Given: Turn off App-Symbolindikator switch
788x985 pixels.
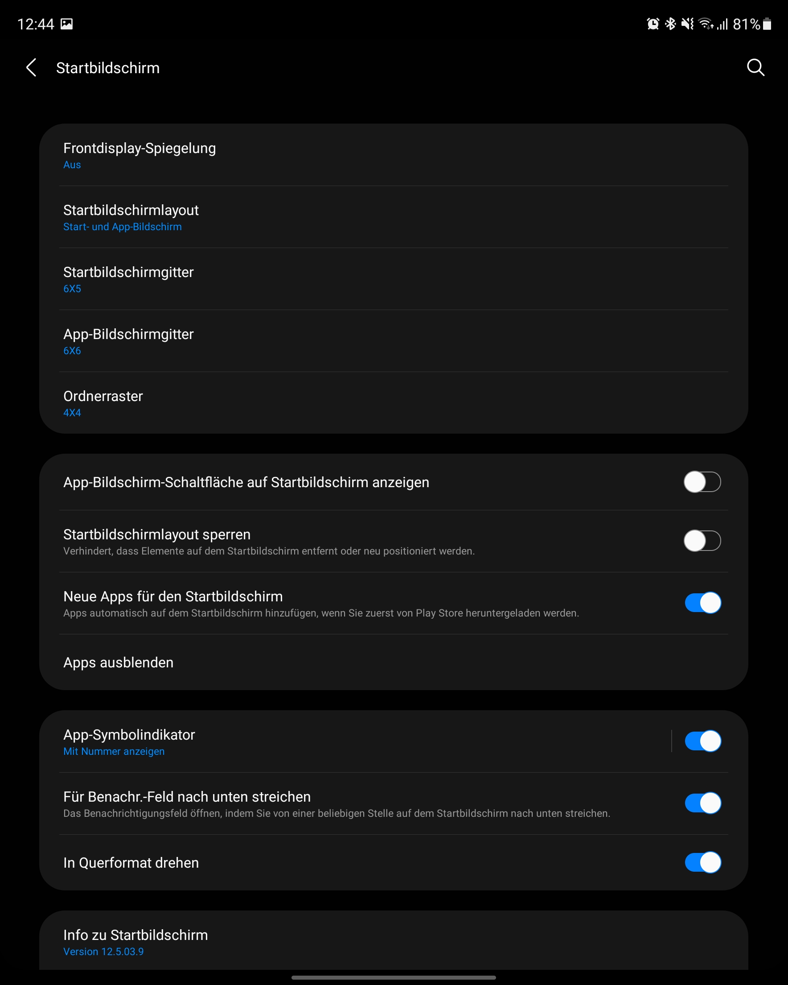Looking at the screenshot, I should tap(702, 741).
